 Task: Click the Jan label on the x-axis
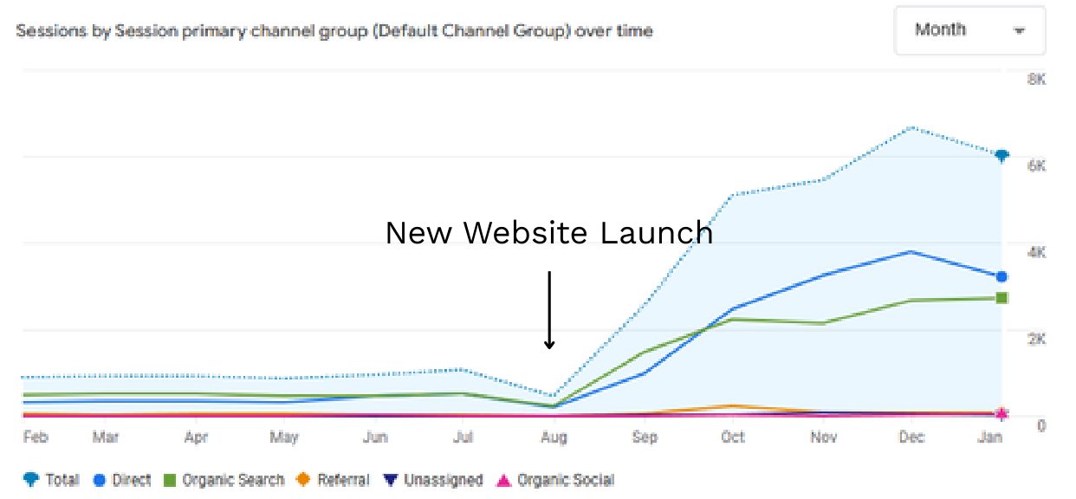point(990,437)
